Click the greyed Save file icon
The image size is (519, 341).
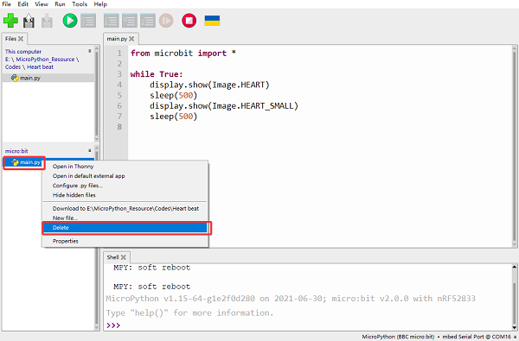tap(47, 21)
